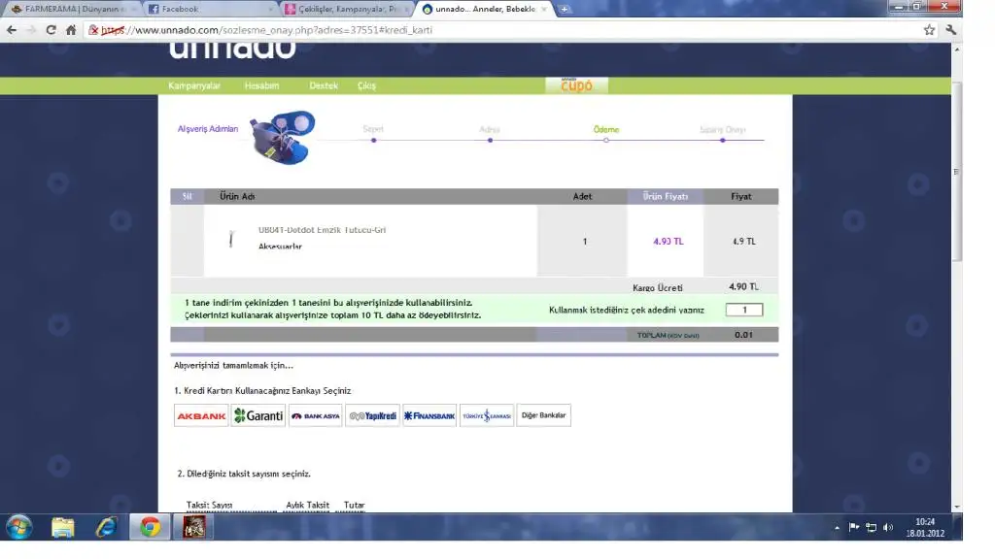
Task: Click the Chrome taskbar icon
Action: [x=150, y=527]
